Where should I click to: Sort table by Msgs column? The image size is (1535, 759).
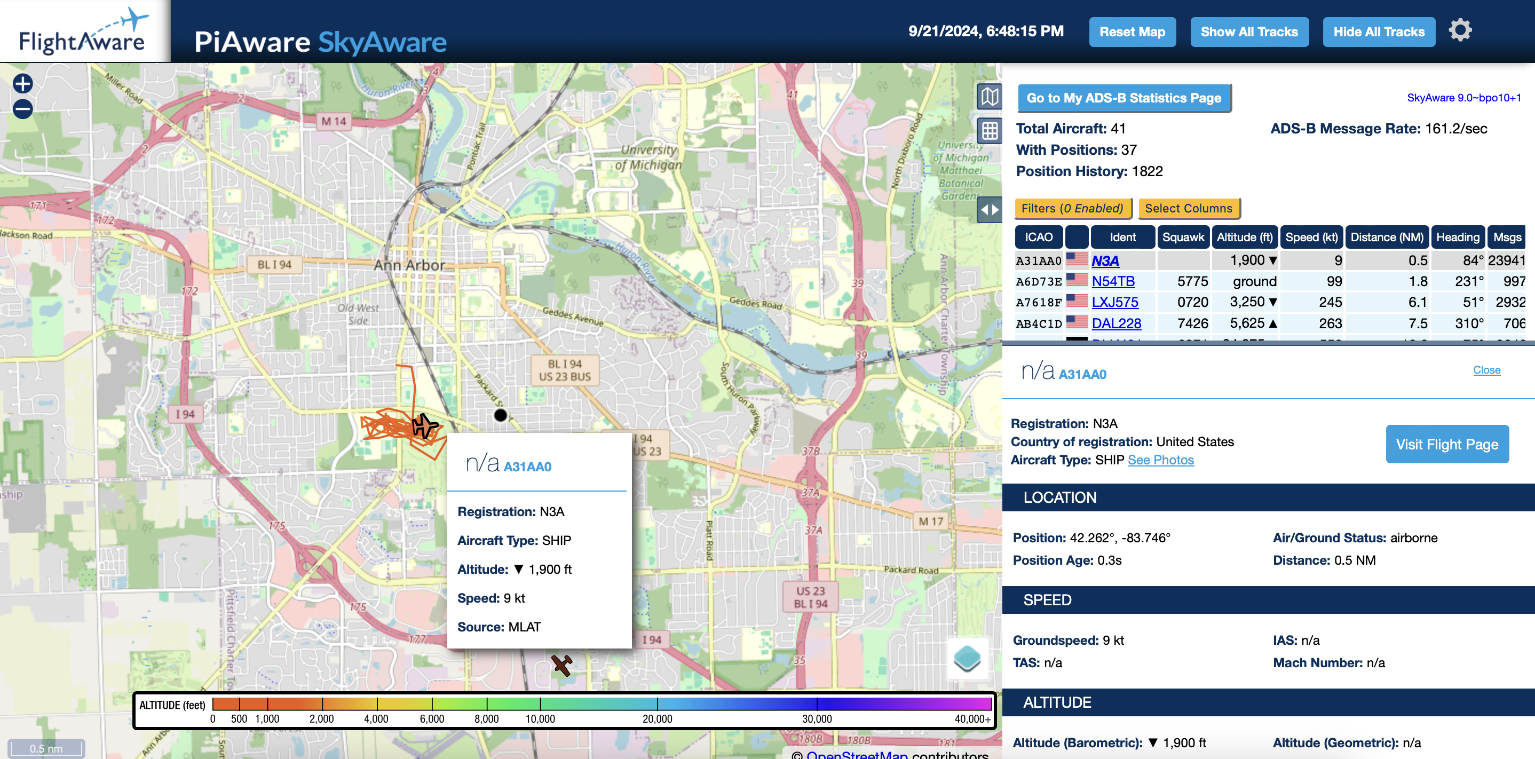tap(1506, 237)
